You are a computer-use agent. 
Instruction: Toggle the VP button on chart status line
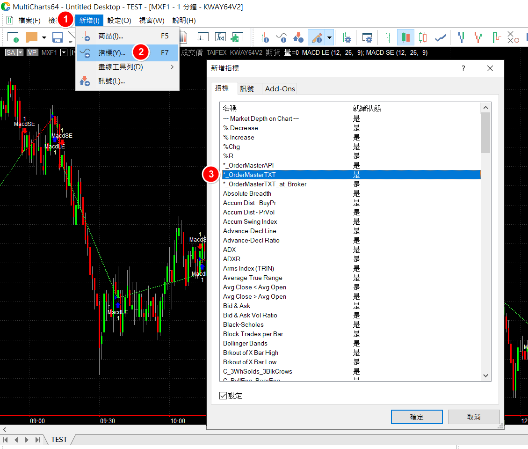[x=32, y=52]
